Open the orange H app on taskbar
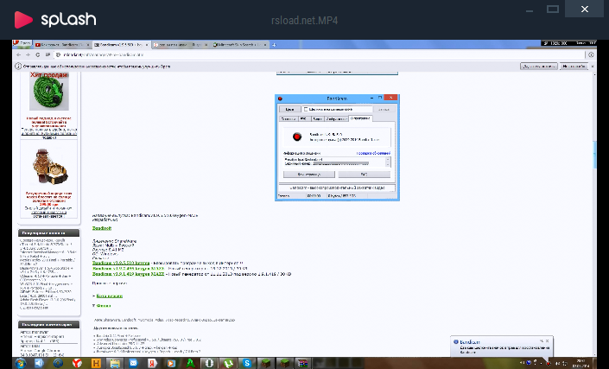The height and width of the screenshot is (369, 609). 96,363
